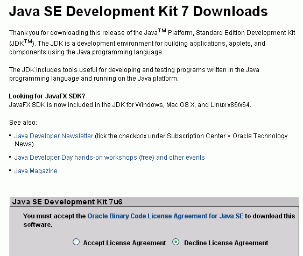Image resolution: width=303 pixels, height=256 pixels.
Task: Click the Accept License Agreement label text
Action: (x=124, y=243)
